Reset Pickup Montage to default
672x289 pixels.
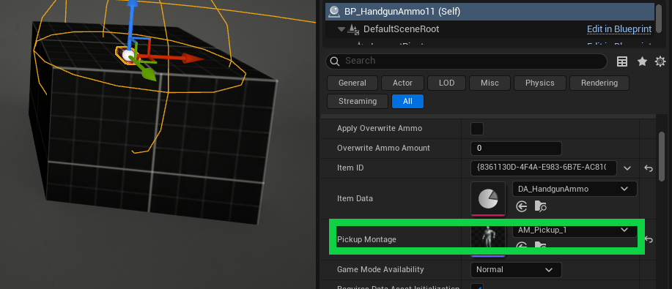(649, 239)
